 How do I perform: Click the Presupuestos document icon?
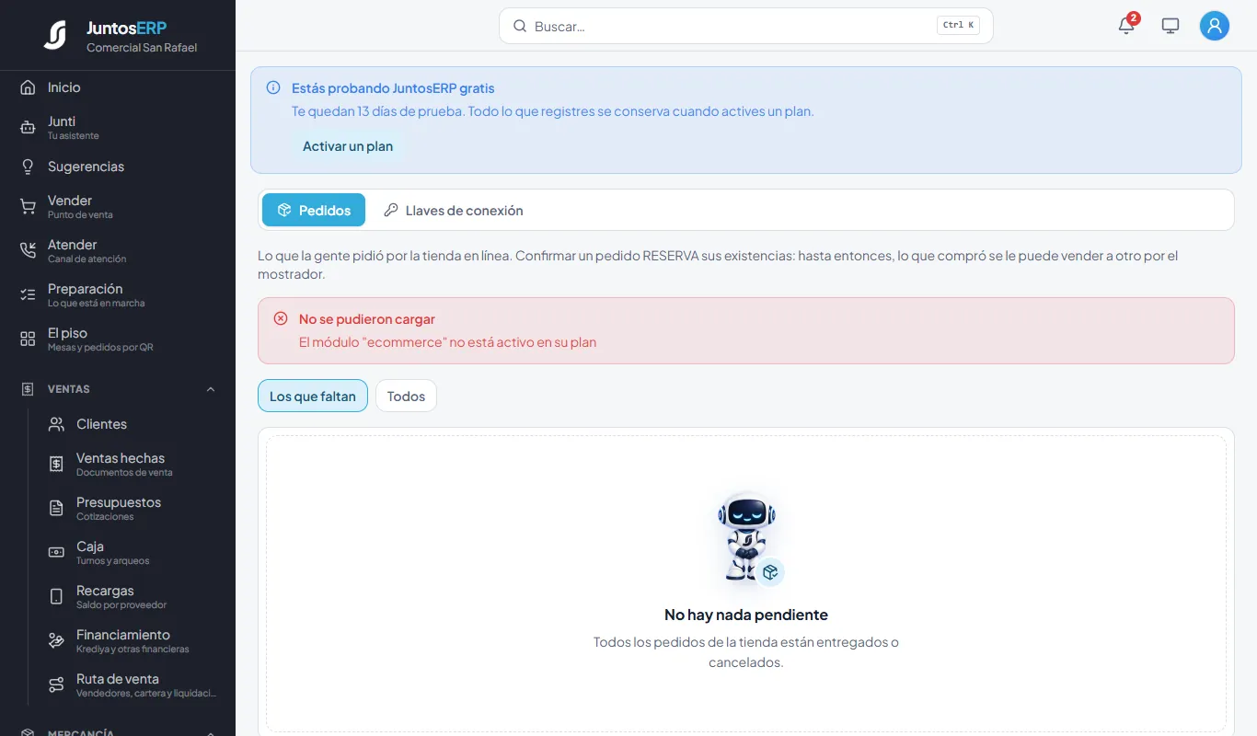coord(56,509)
